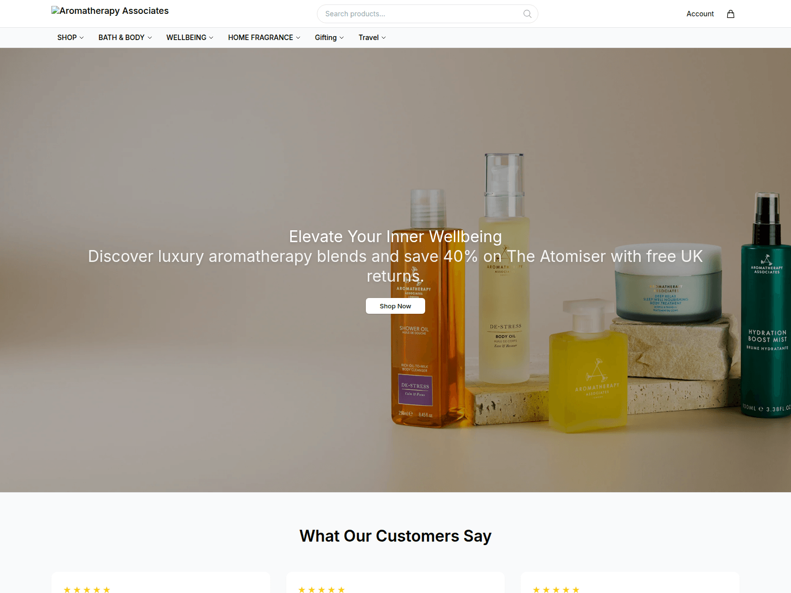Open the shopping bag icon
The image size is (791, 593).
click(731, 14)
